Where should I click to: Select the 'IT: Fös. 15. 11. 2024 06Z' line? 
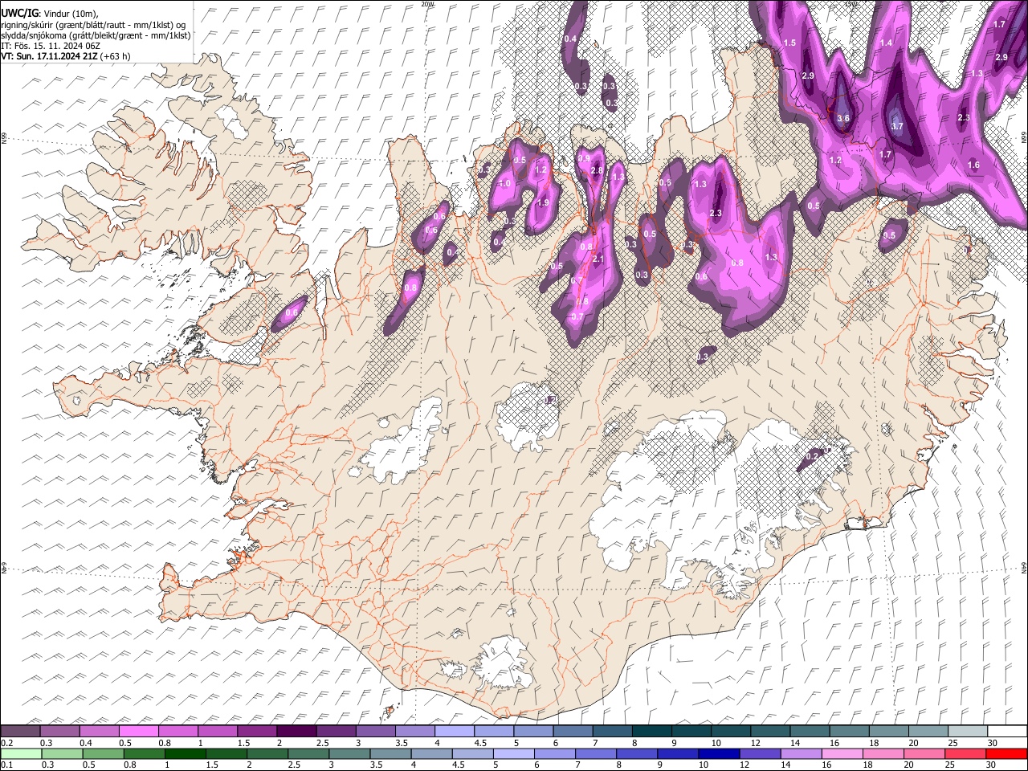tap(51, 46)
